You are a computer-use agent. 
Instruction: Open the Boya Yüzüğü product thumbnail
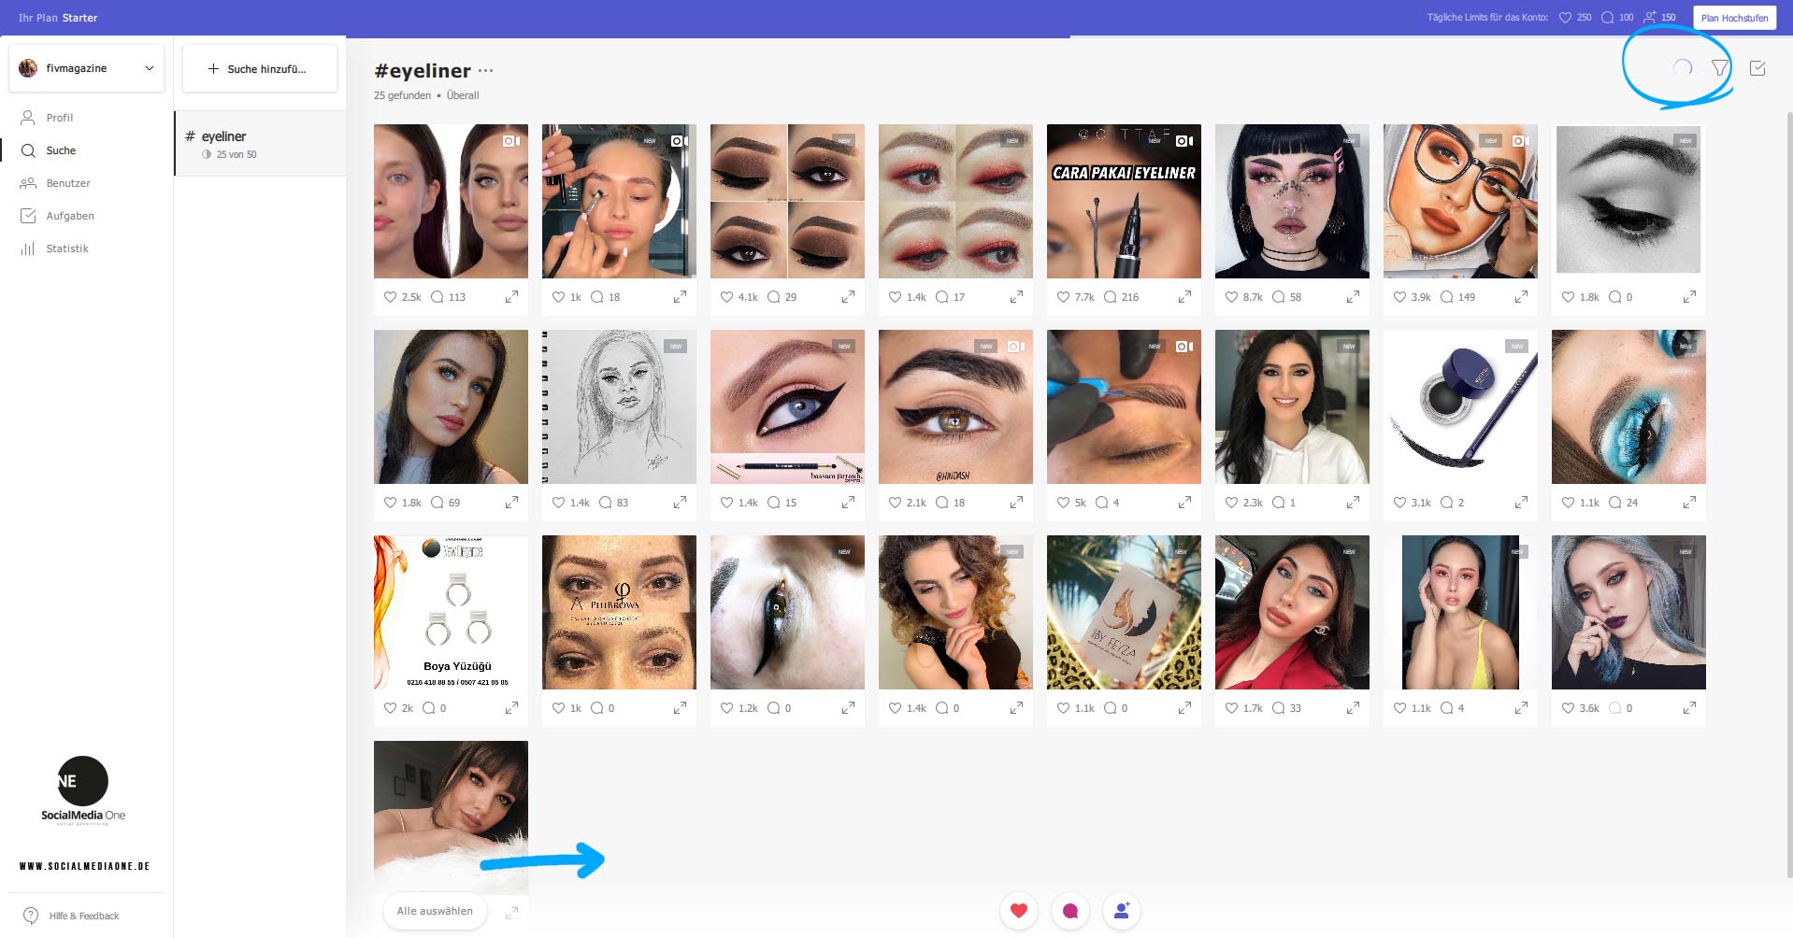[x=451, y=612]
